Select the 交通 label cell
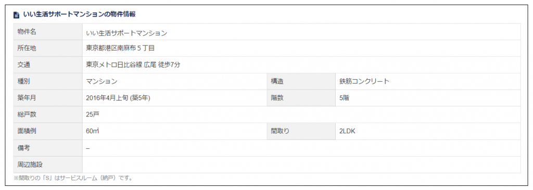533x190 pixels. coord(48,65)
